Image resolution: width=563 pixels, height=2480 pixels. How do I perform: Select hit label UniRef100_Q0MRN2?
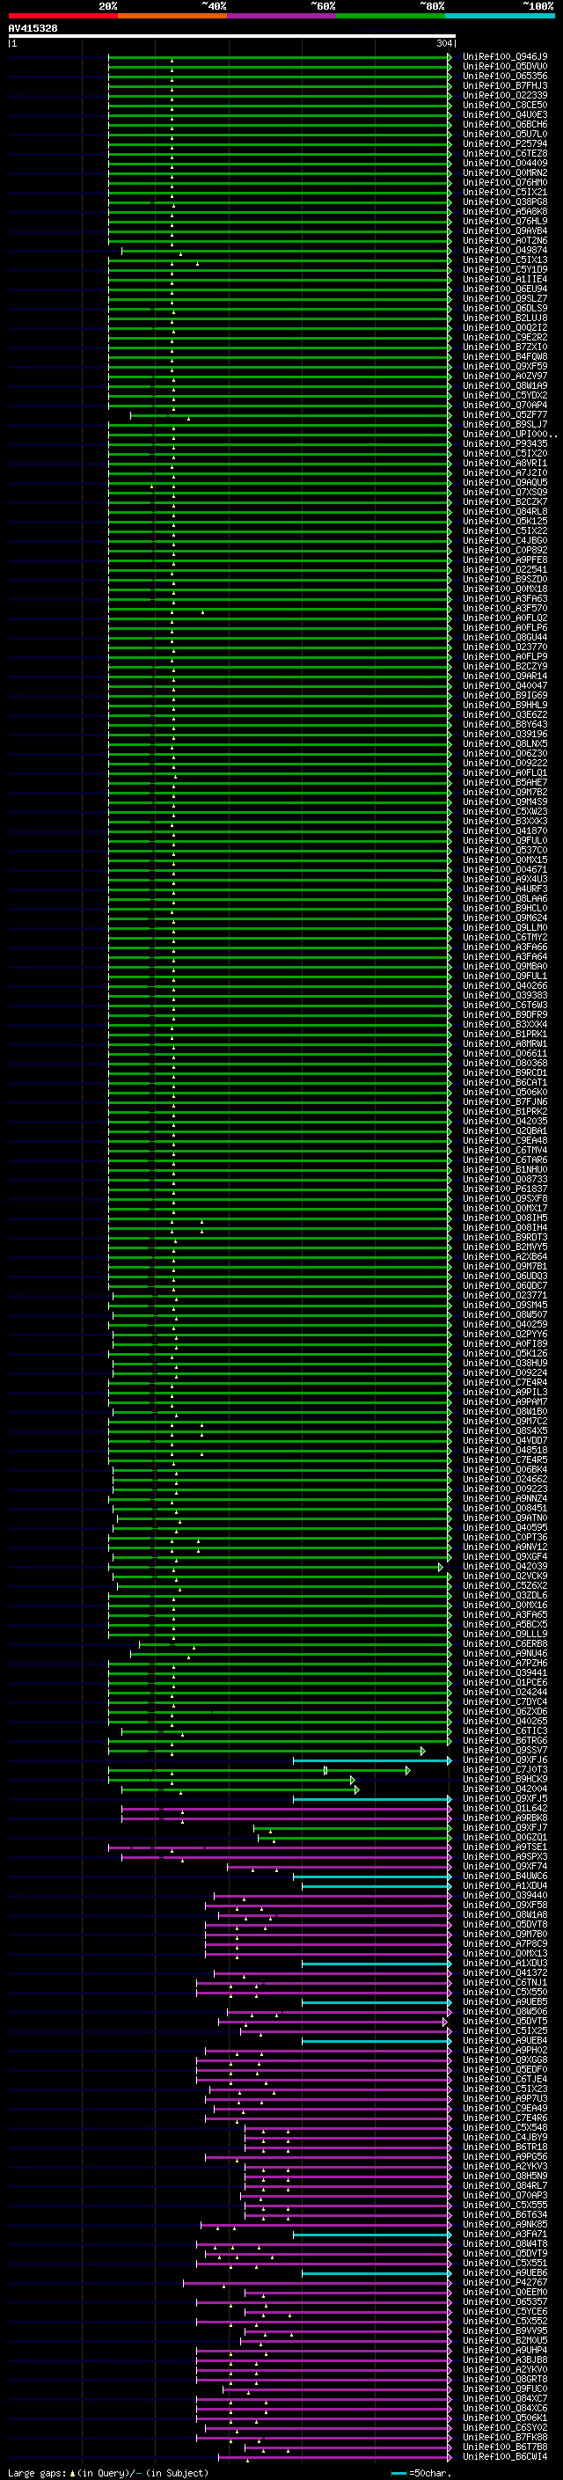pos(505,172)
